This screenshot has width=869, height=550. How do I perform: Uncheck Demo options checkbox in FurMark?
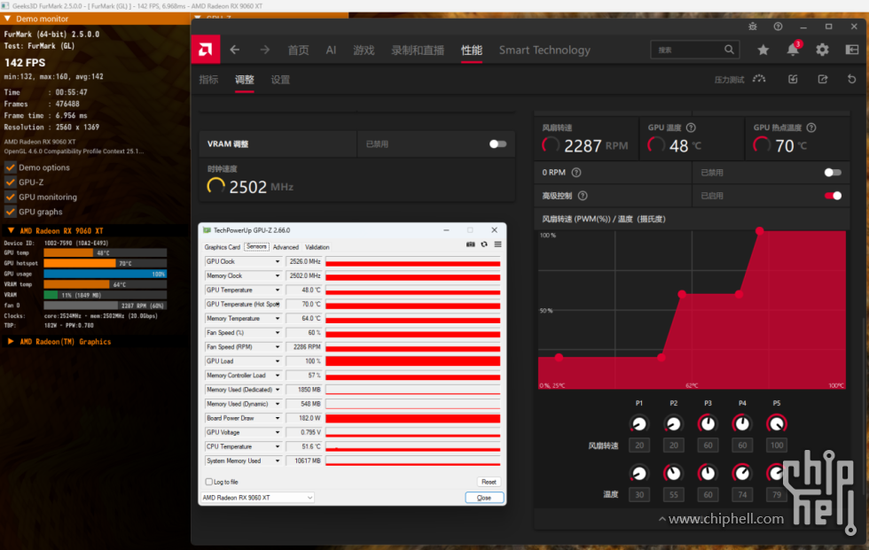click(10, 167)
